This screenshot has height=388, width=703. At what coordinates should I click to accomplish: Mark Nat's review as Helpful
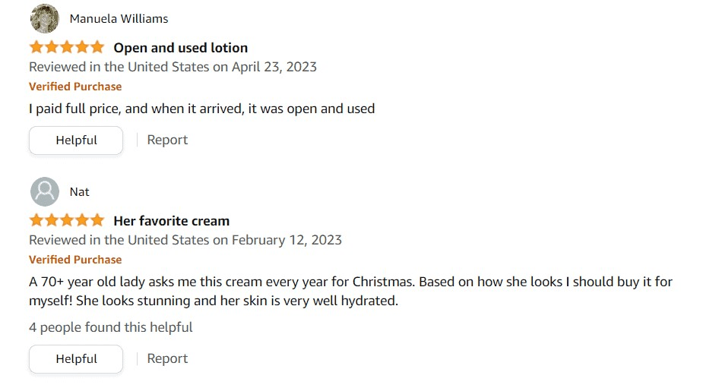pyautogui.click(x=76, y=359)
